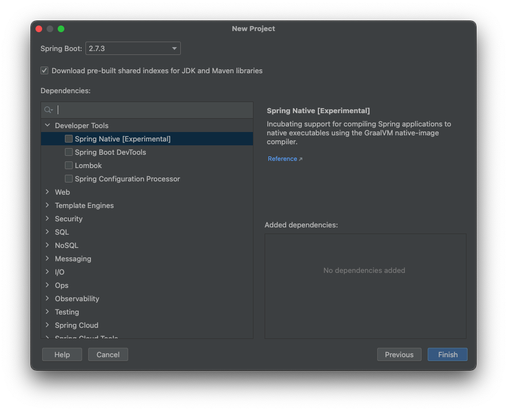Expand the Observability category
Image resolution: width=507 pixels, height=411 pixels.
[48, 298]
